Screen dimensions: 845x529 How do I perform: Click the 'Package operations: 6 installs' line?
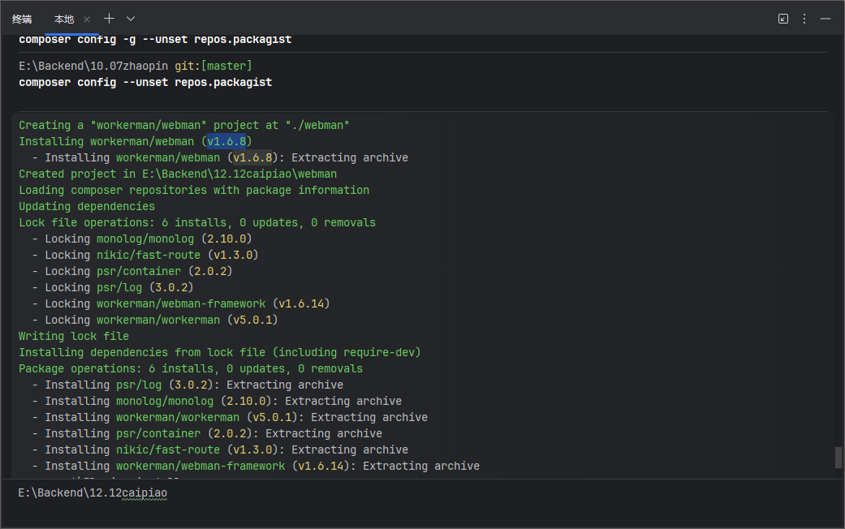pyautogui.click(x=191, y=368)
